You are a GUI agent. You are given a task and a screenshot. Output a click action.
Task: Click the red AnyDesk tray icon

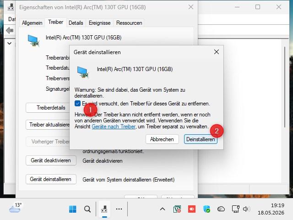tap(192, 209)
